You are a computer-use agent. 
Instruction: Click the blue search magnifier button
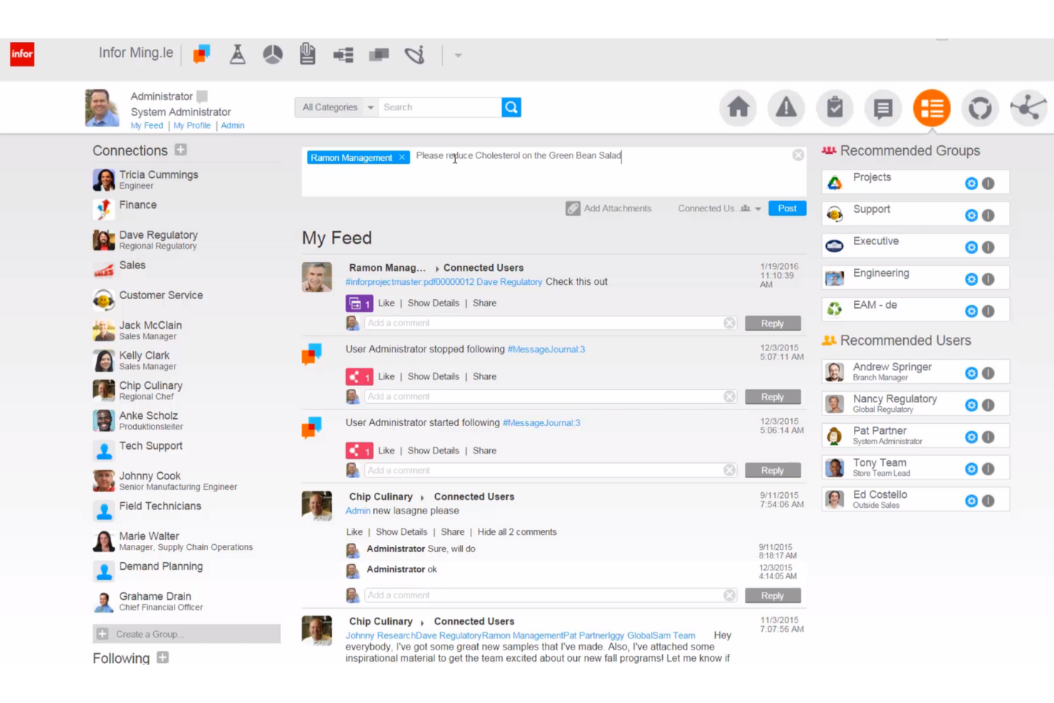click(511, 108)
